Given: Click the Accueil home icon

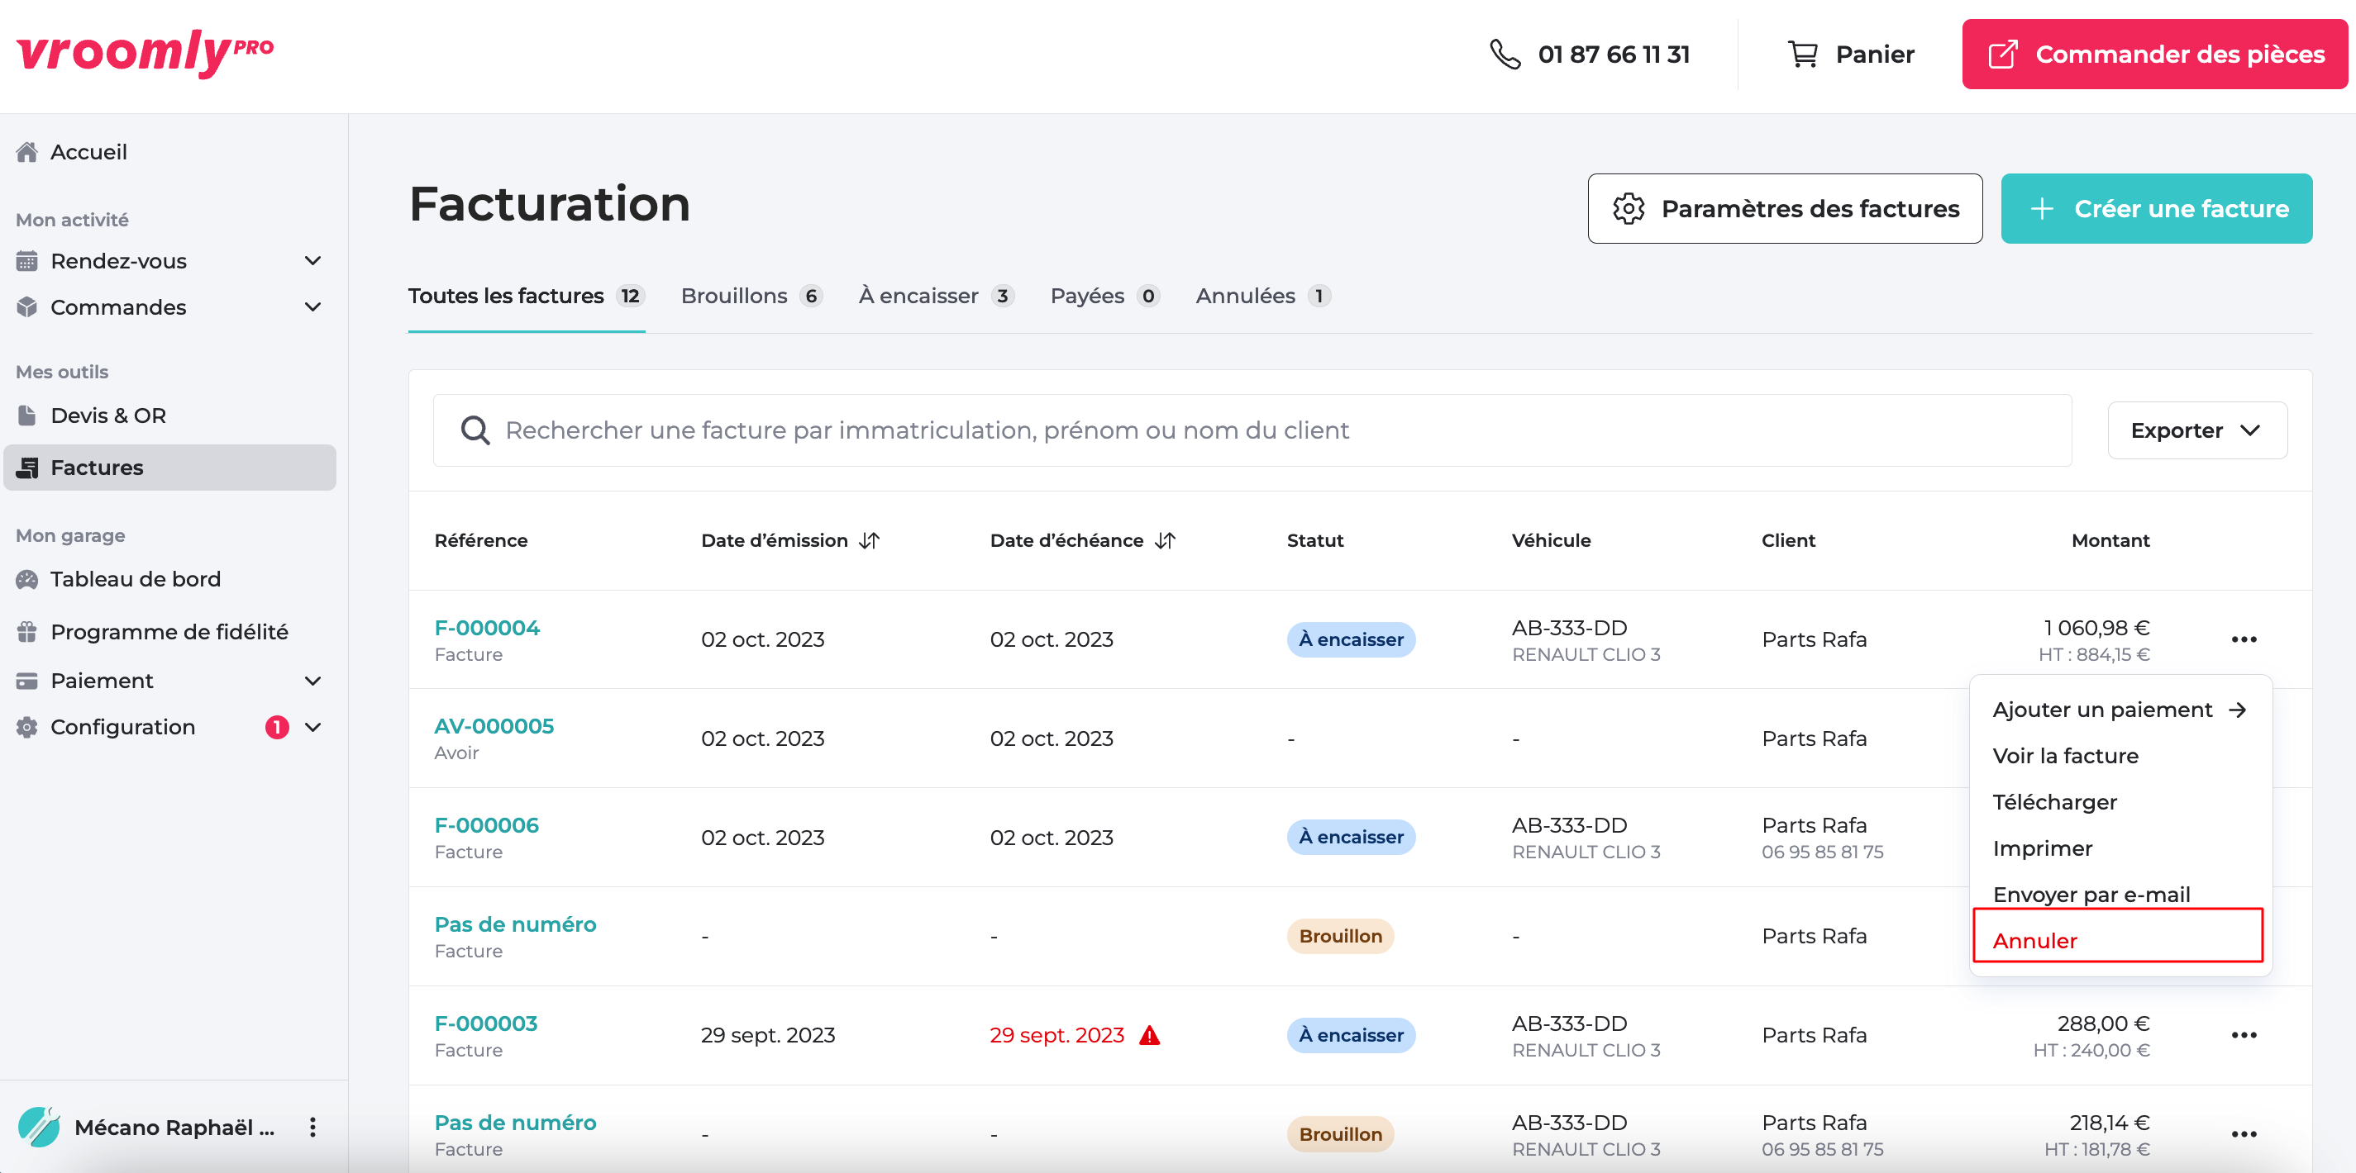Looking at the screenshot, I should pyautogui.click(x=27, y=152).
